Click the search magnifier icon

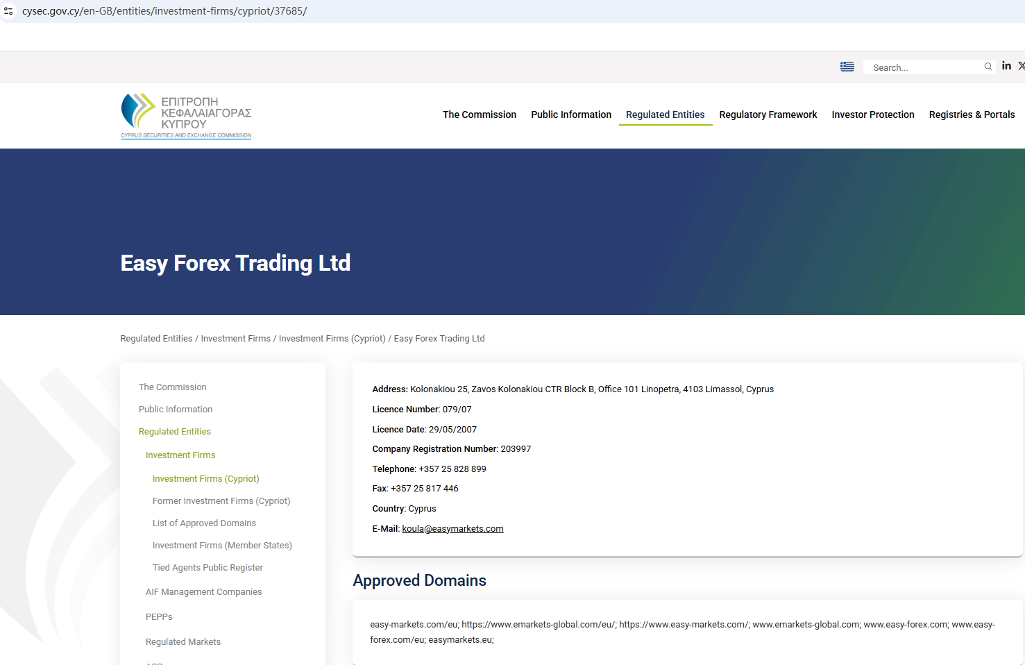coord(988,67)
